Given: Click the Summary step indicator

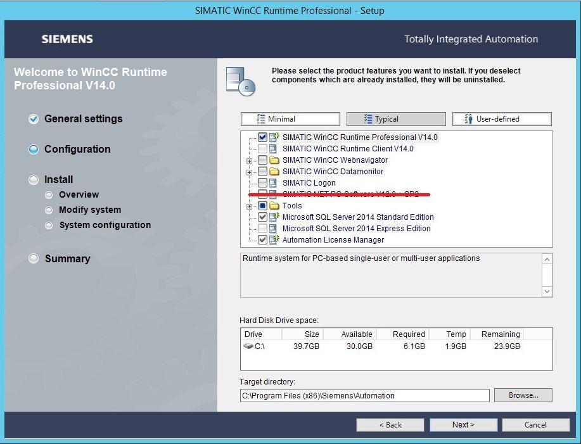Looking at the screenshot, I should [x=34, y=258].
